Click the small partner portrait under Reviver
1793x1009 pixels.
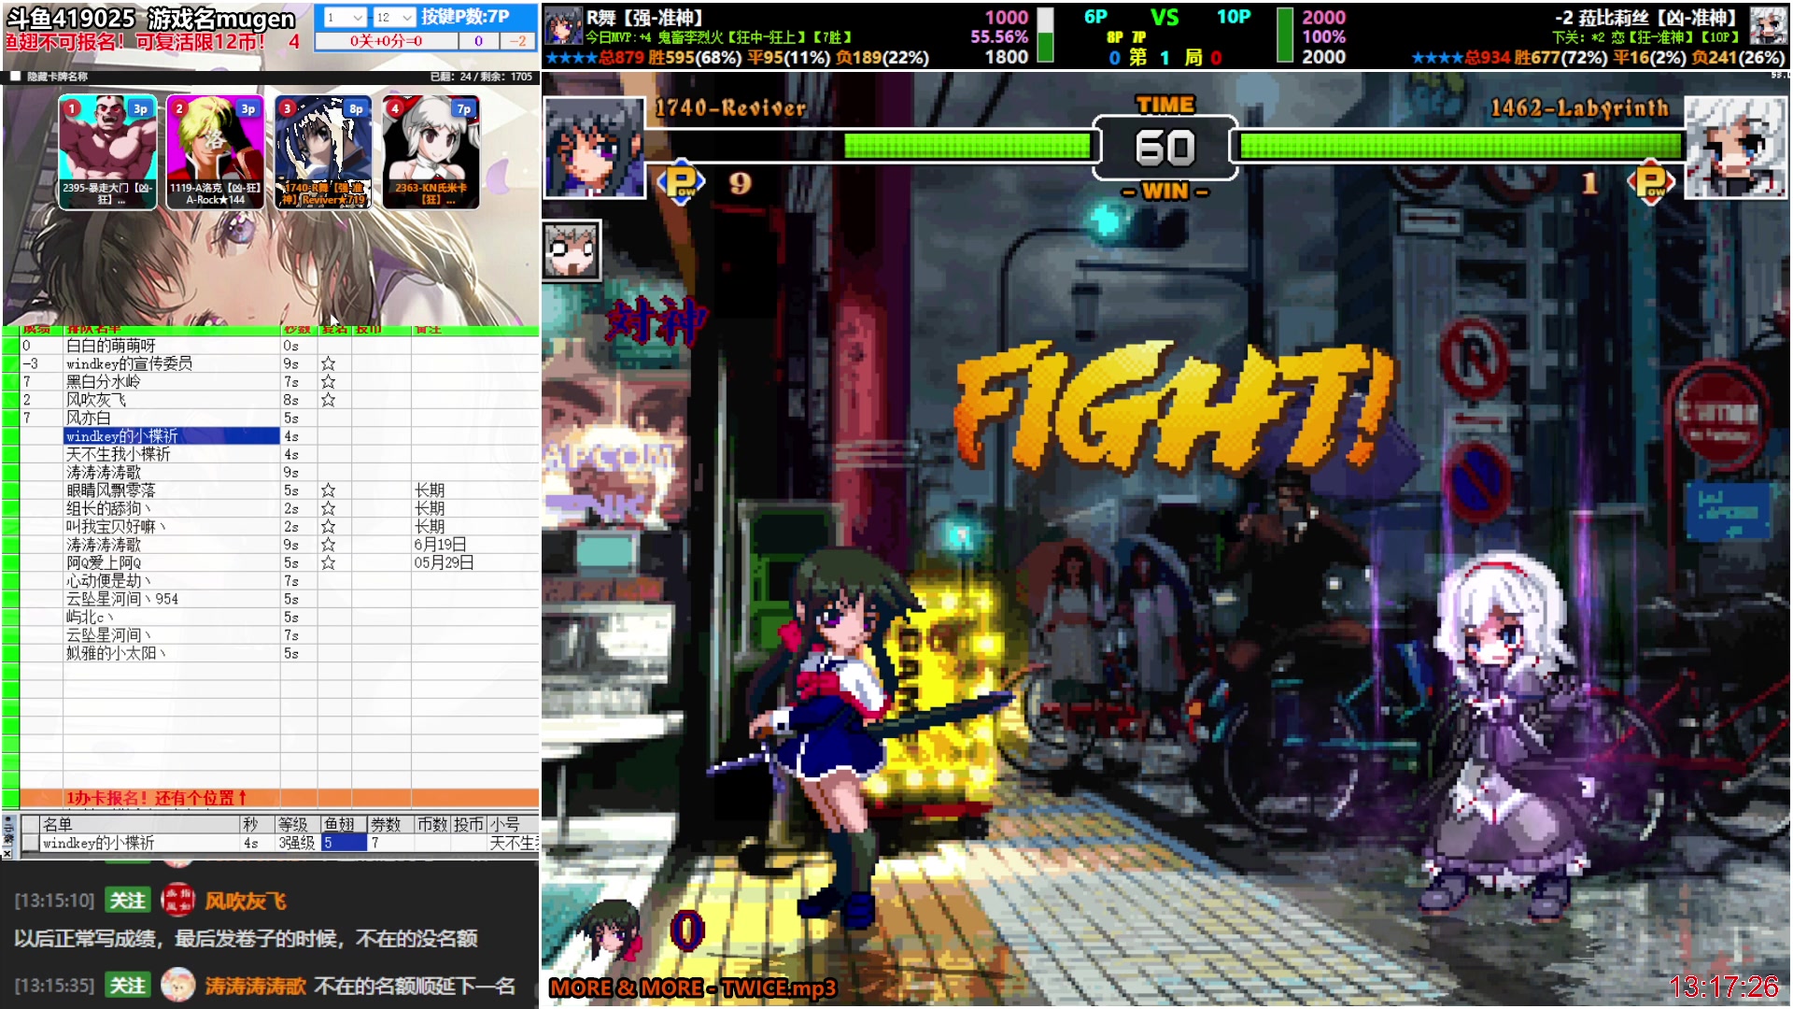(x=571, y=250)
